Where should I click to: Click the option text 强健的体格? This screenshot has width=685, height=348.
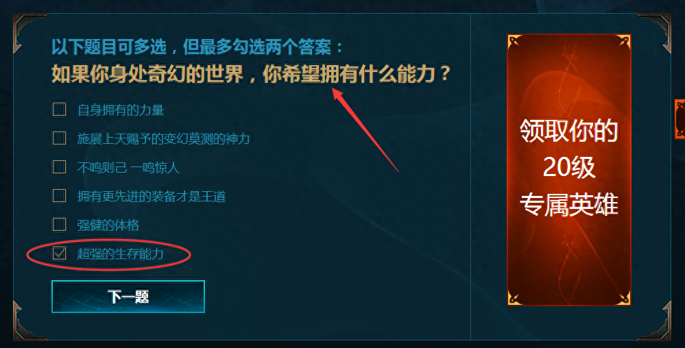click(x=108, y=225)
